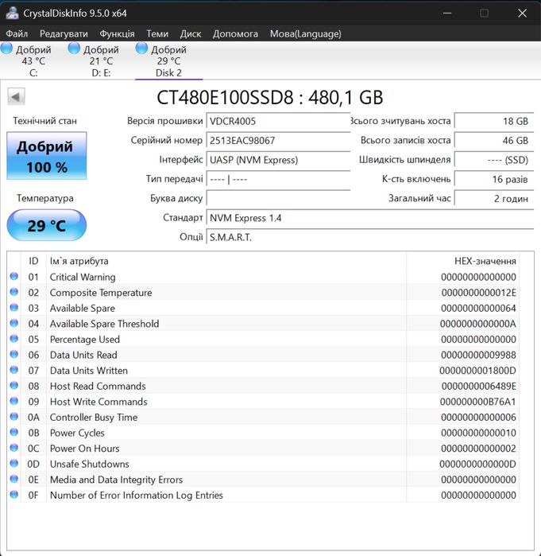Click status dot next to Available Spare (ID 03)

pos(14,308)
